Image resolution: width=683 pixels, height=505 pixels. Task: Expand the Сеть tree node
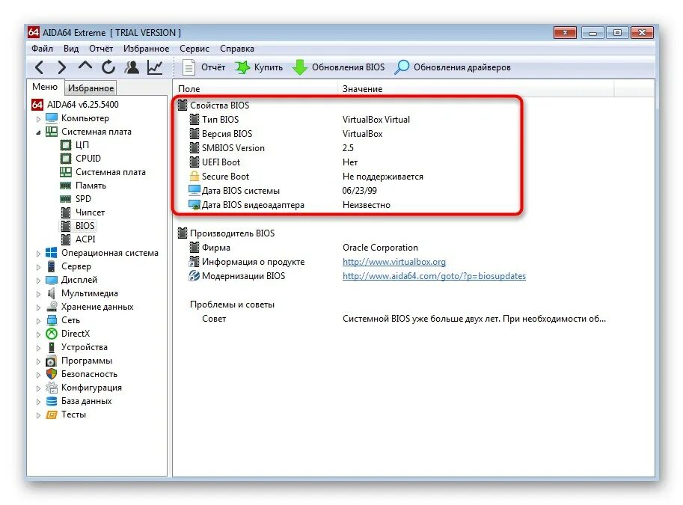pos(38,321)
